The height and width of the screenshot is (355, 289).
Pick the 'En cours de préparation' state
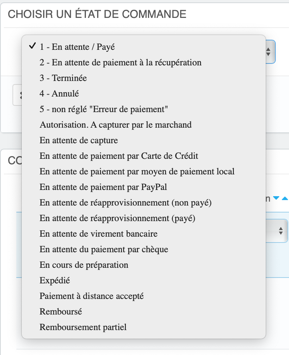click(x=143, y=265)
